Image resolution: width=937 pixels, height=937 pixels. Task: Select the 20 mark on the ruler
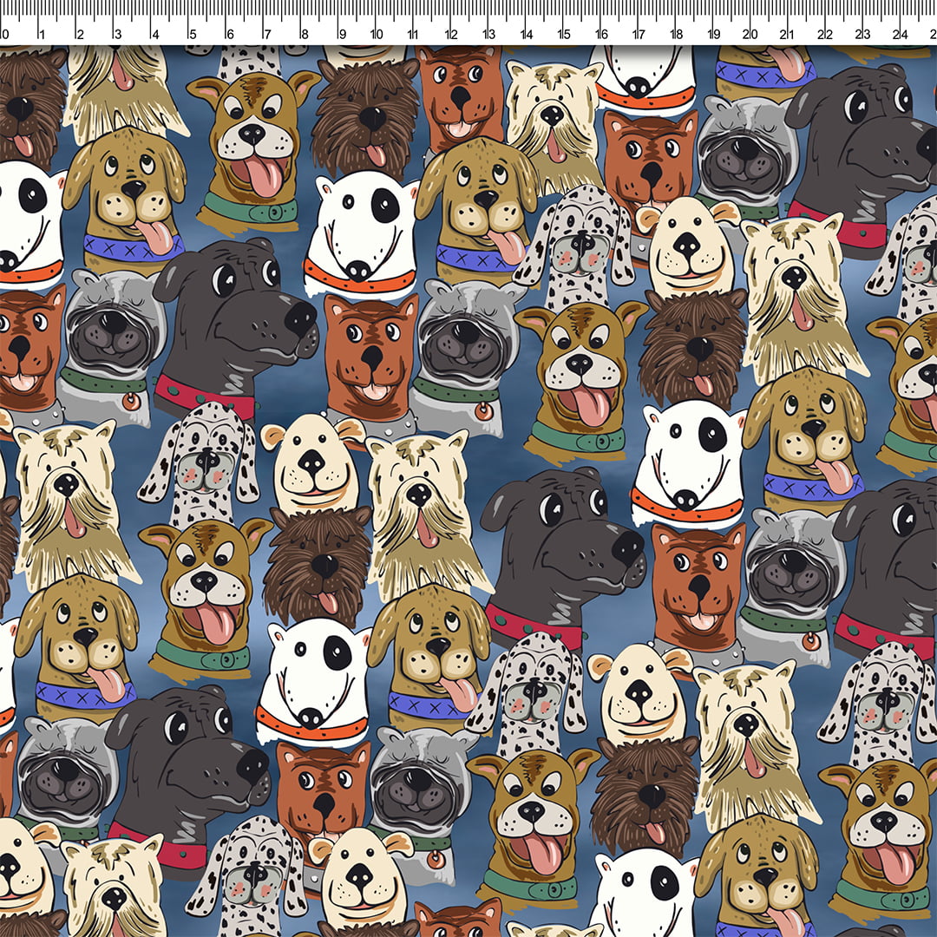[750, 34]
